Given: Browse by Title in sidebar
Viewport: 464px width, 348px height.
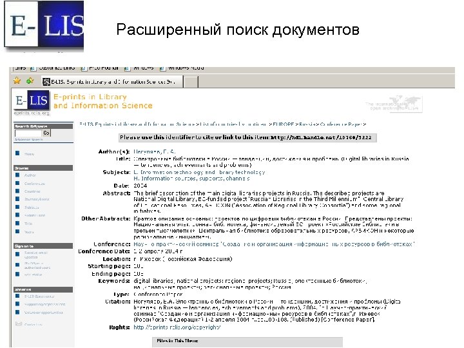Looking at the screenshot, I should 28,224.
